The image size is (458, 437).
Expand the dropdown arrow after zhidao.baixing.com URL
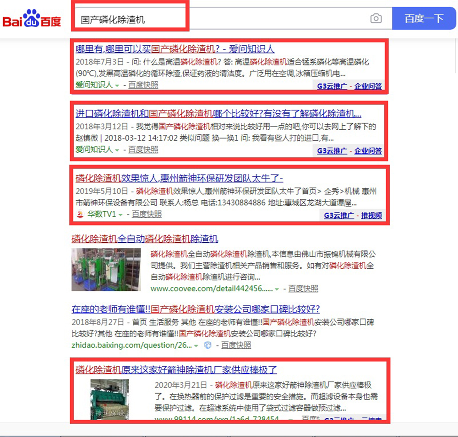(x=196, y=346)
